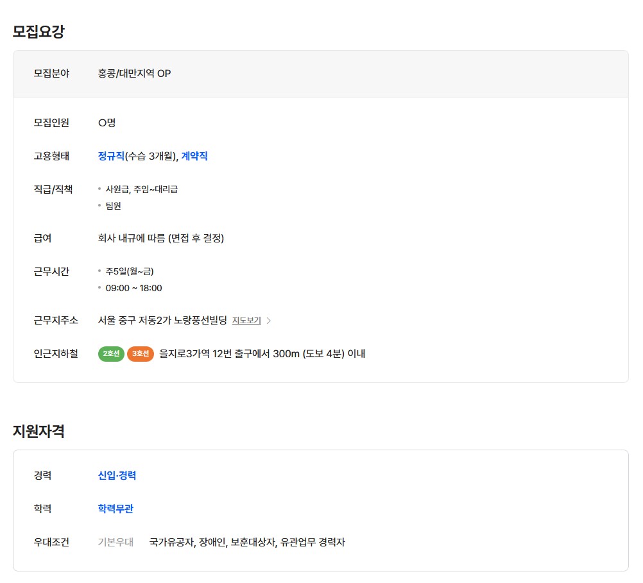This screenshot has height=583, width=643.
Task: Click the 홍콩/대만지역 OP recruitment field text
Action: pos(134,73)
